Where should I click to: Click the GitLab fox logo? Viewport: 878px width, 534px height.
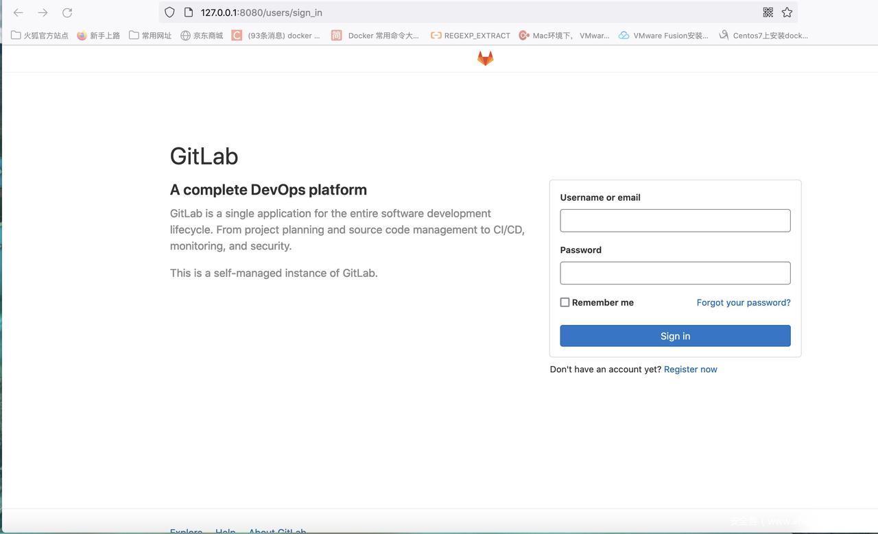pos(486,58)
